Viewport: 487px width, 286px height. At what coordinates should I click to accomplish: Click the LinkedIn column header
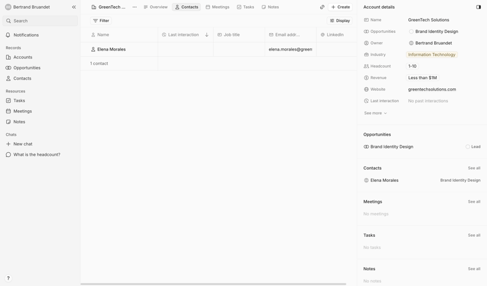click(337, 35)
